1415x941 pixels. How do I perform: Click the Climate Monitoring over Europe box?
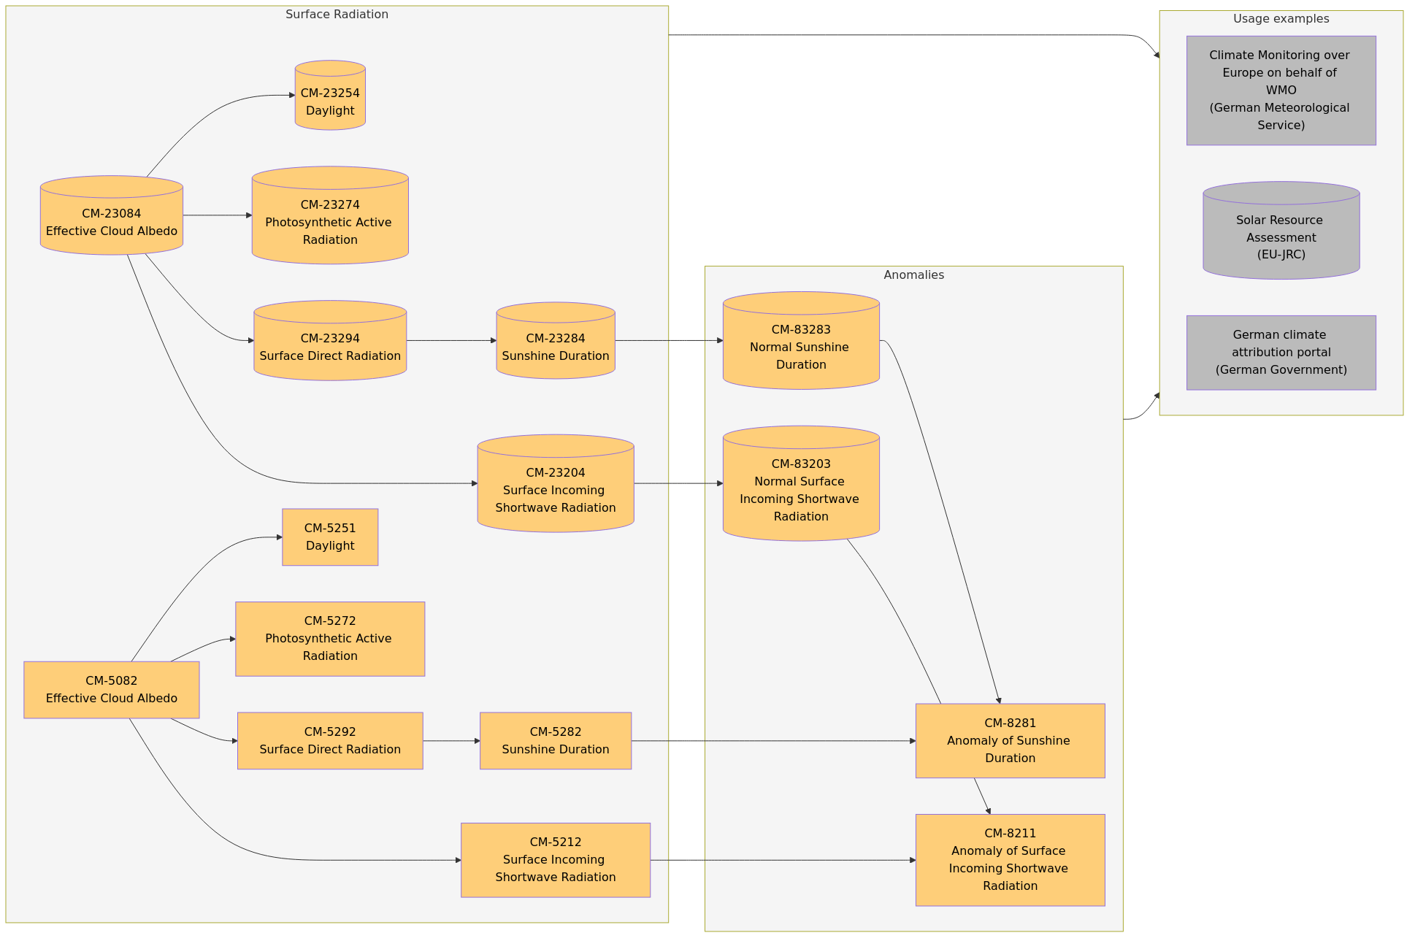click(x=1281, y=91)
